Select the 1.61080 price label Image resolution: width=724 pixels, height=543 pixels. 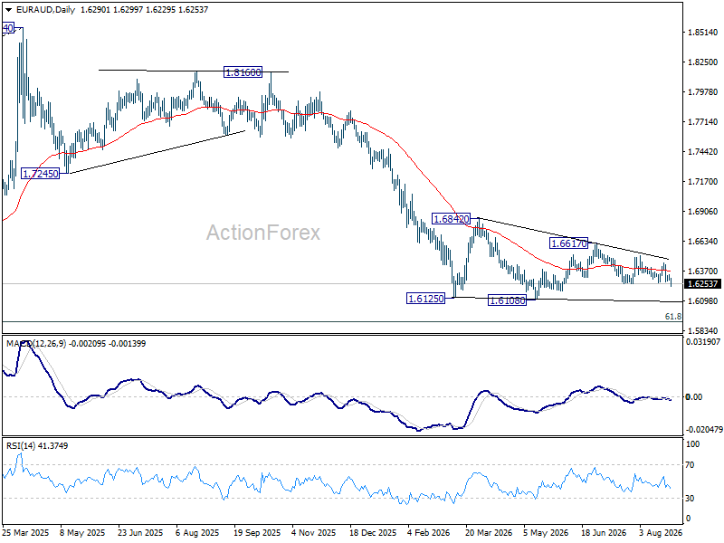(507, 300)
